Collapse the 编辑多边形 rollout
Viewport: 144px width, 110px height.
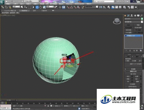133,71
